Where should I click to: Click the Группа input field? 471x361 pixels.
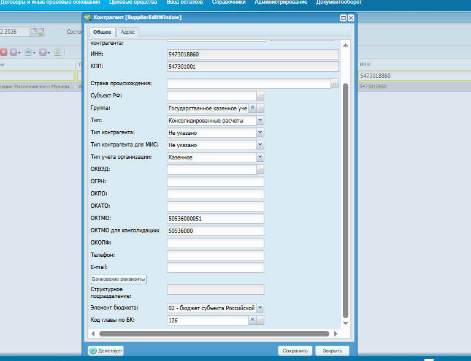[208, 108]
